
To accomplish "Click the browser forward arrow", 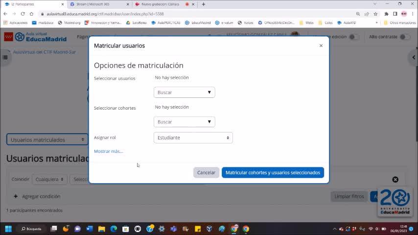I will coord(14,14).
